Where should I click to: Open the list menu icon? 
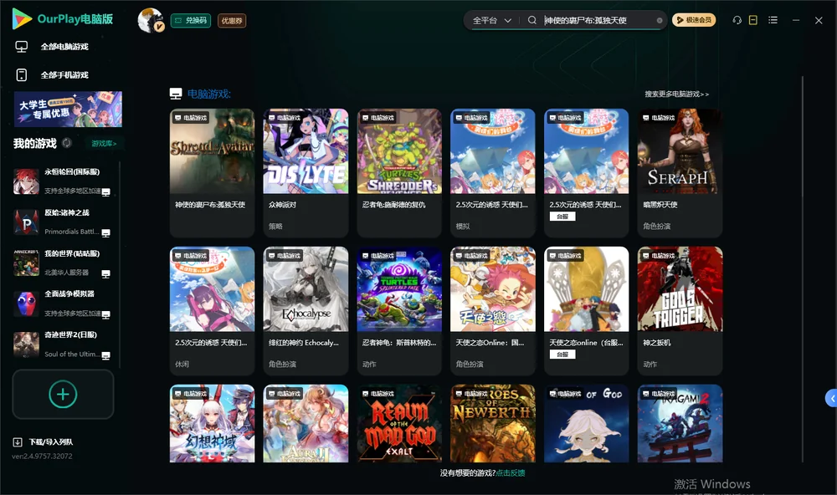tap(773, 20)
